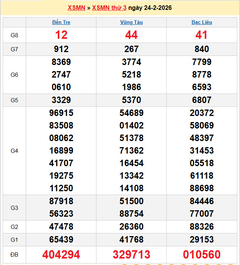Click Vũng Tàu G2 number 26360
This screenshot has width=240, height=265.
tap(131, 227)
